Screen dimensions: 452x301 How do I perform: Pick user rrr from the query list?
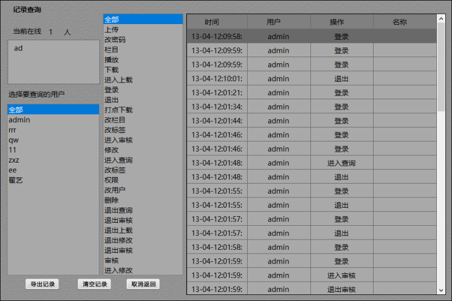coord(13,129)
